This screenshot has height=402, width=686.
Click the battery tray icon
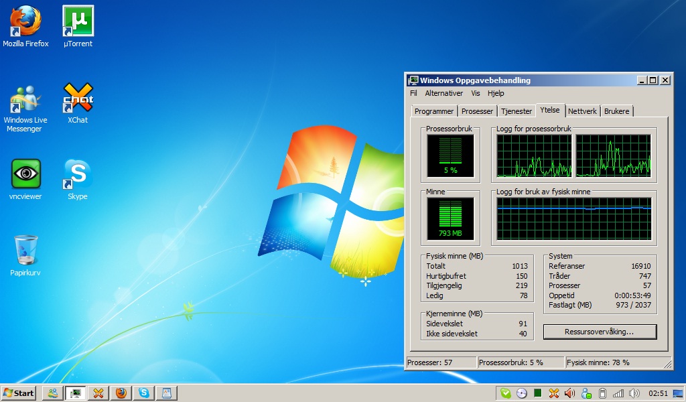[602, 393]
